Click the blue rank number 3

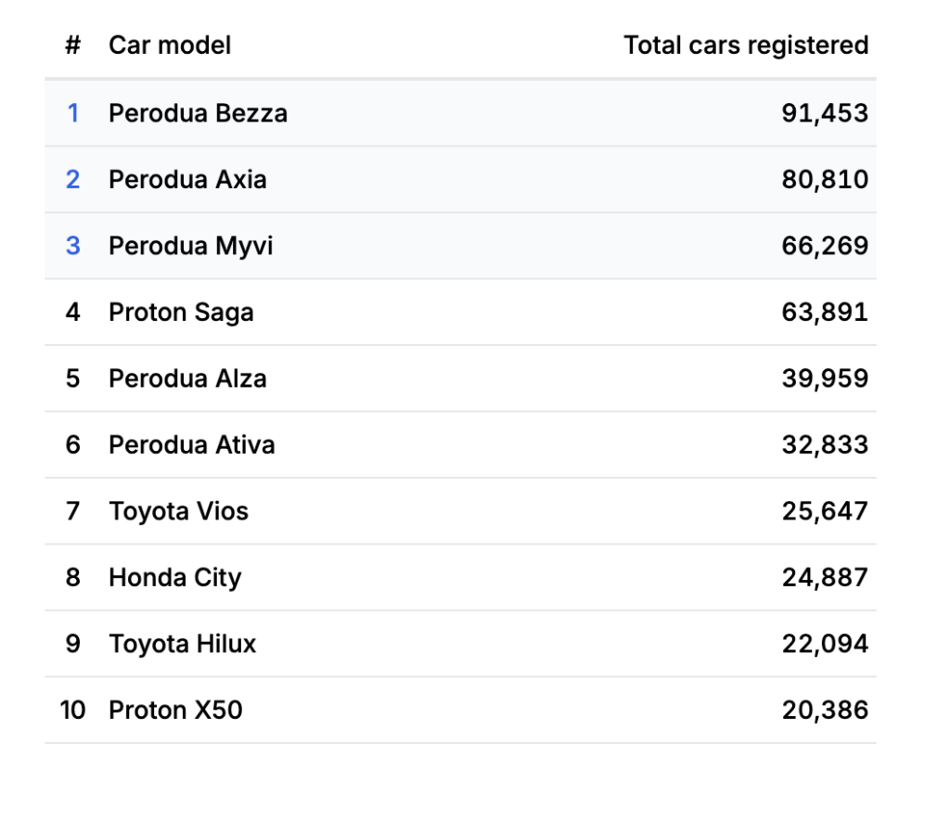pos(72,246)
